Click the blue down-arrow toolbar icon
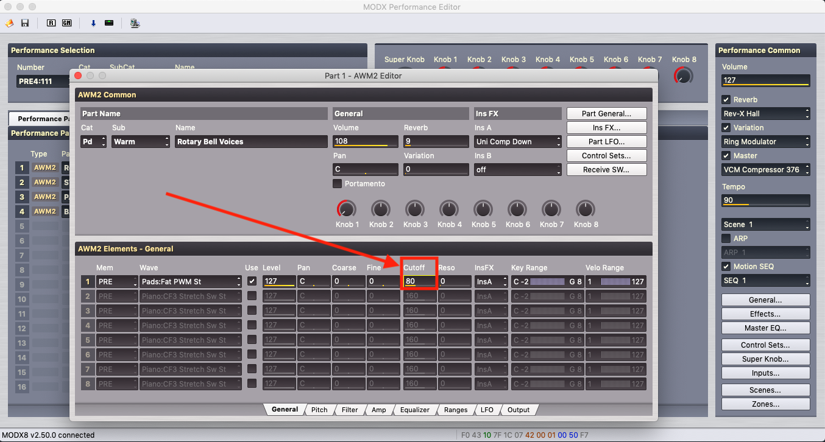Image resolution: width=825 pixels, height=442 pixels. tap(93, 23)
